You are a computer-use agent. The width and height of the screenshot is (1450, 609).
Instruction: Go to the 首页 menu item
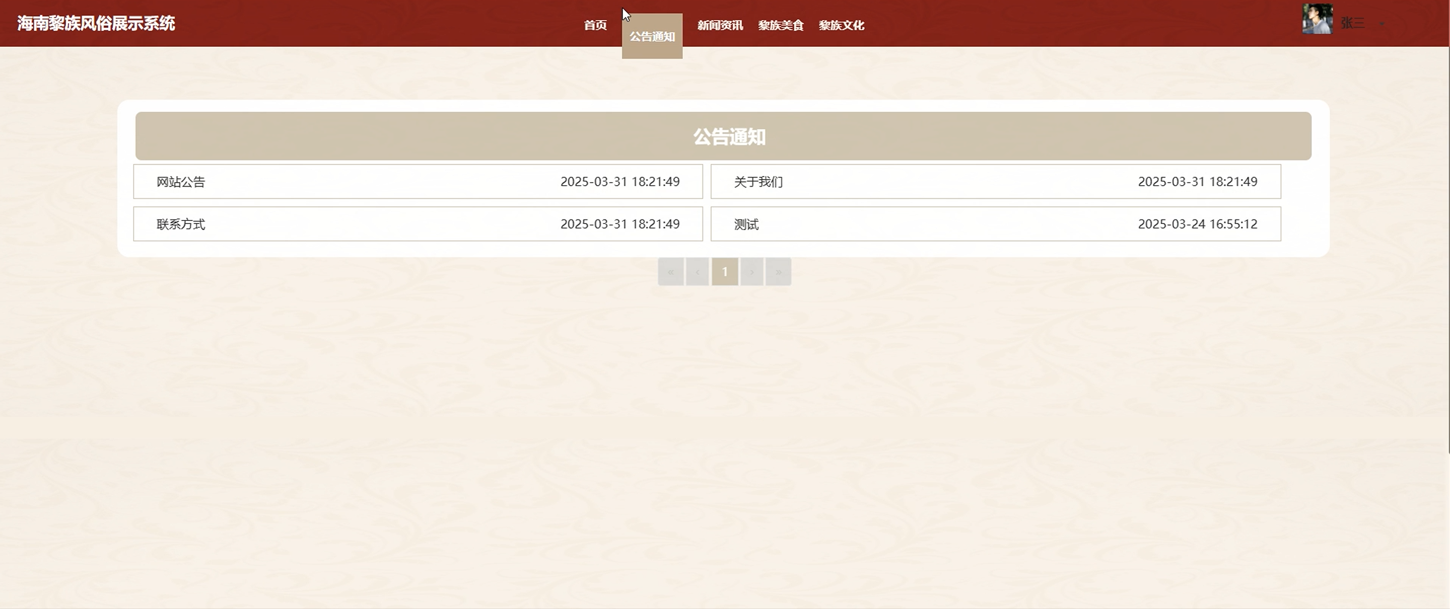(x=595, y=25)
